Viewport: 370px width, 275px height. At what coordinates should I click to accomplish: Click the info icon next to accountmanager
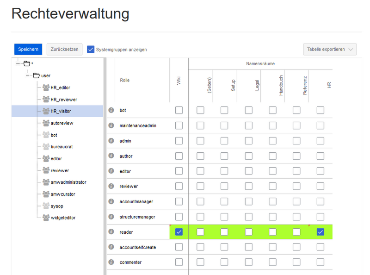[x=111, y=201]
